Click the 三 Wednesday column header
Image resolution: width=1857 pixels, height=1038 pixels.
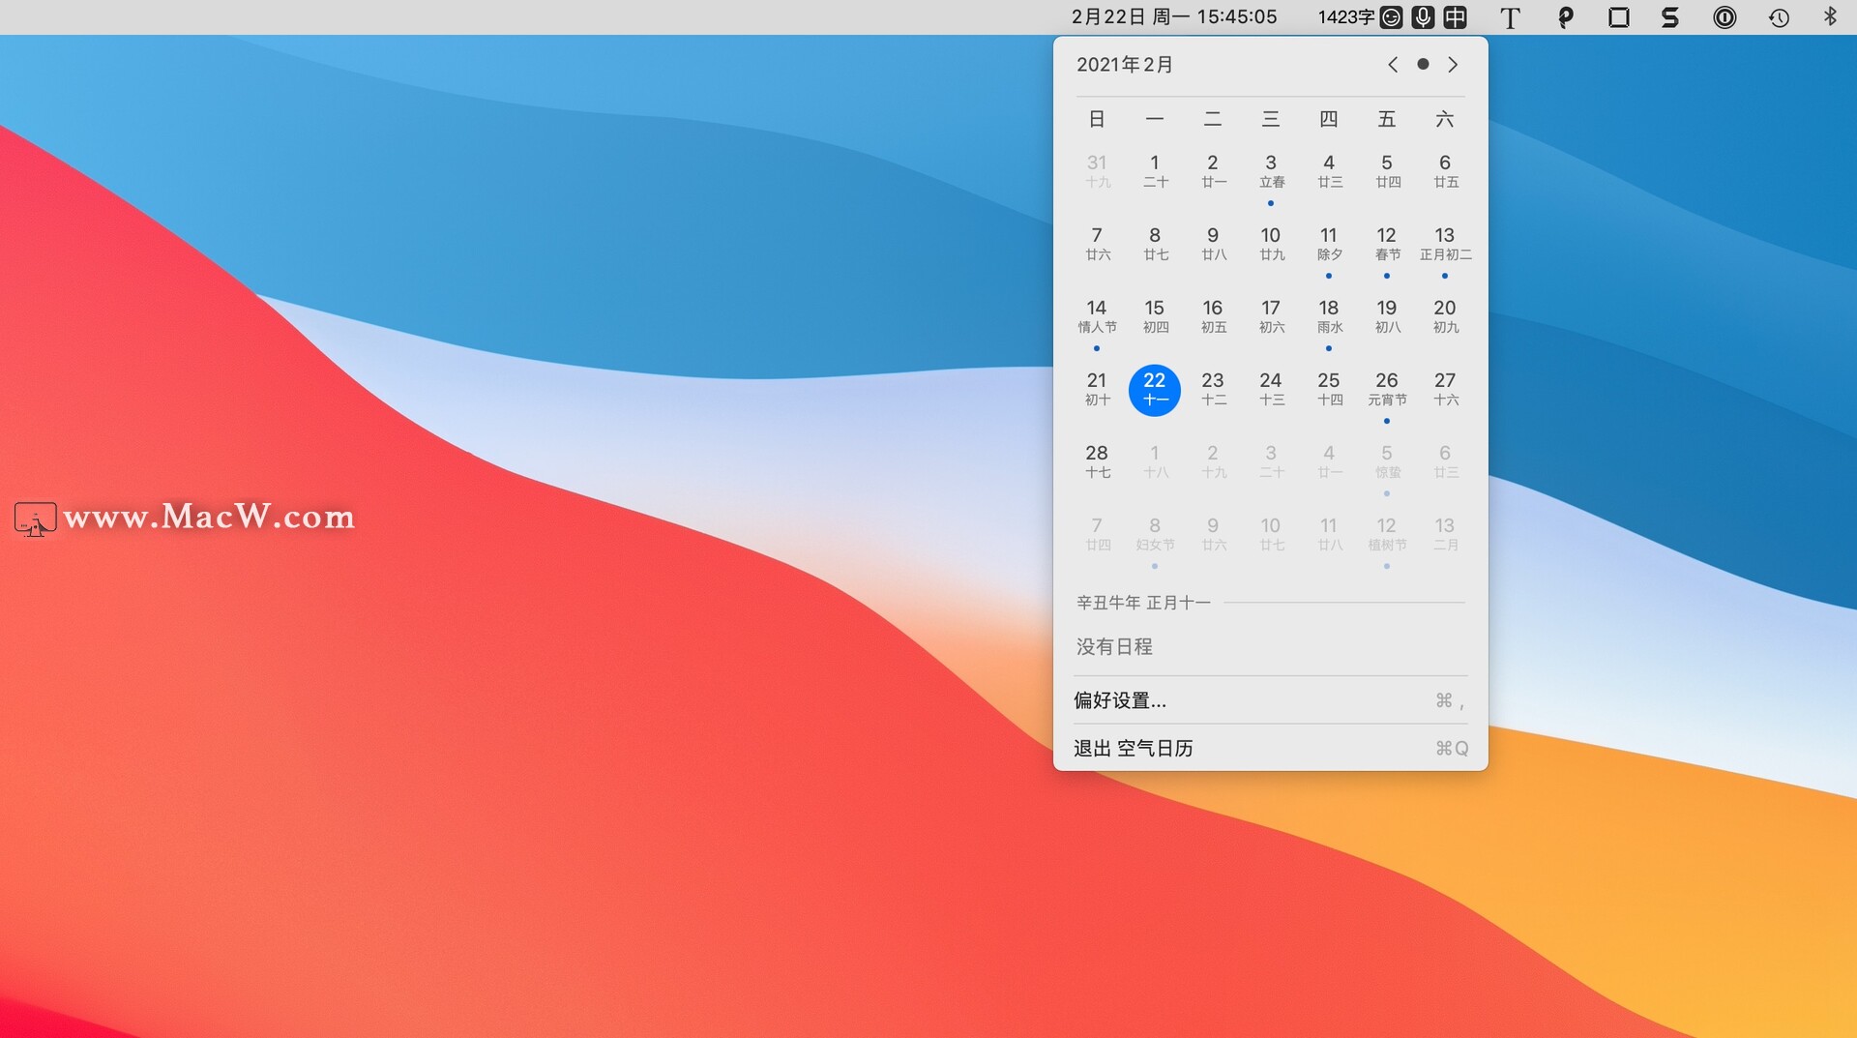click(1271, 119)
